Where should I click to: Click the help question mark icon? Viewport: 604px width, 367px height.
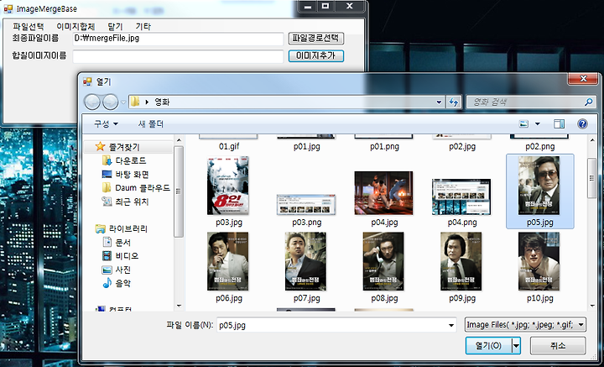582,123
